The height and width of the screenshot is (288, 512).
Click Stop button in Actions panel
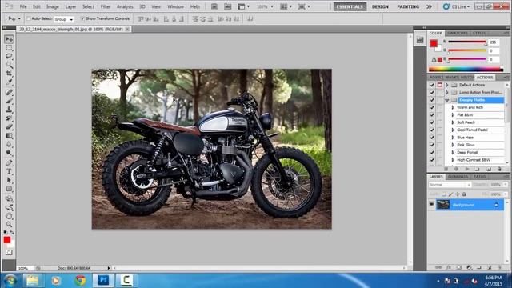[446, 169]
